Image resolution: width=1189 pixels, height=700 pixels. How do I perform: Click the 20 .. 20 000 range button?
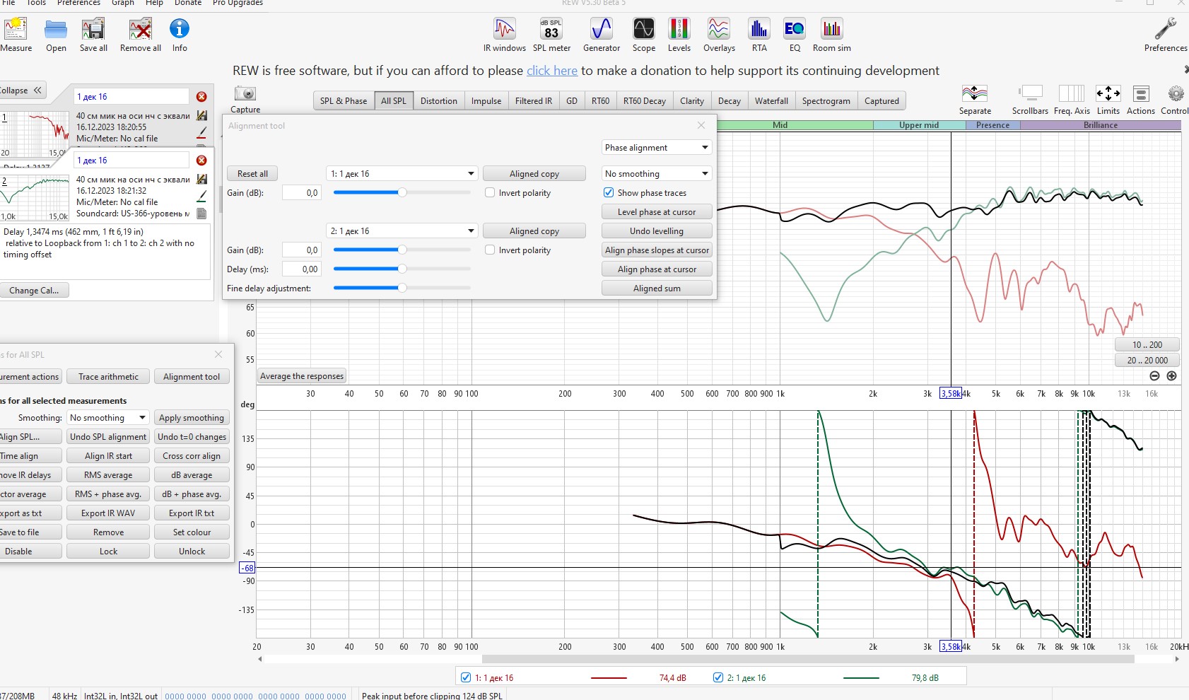coord(1147,361)
